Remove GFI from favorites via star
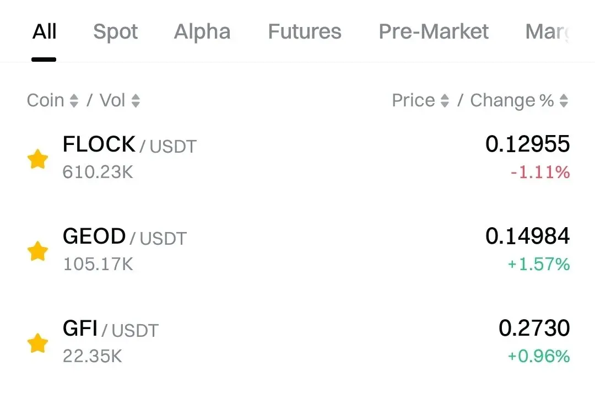595x398 pixels. coord(38,343)
